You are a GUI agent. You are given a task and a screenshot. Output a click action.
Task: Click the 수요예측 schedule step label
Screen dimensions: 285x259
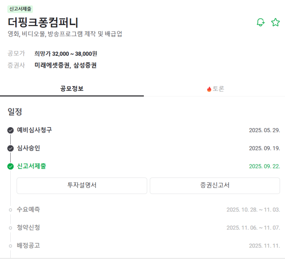[28, 209]
